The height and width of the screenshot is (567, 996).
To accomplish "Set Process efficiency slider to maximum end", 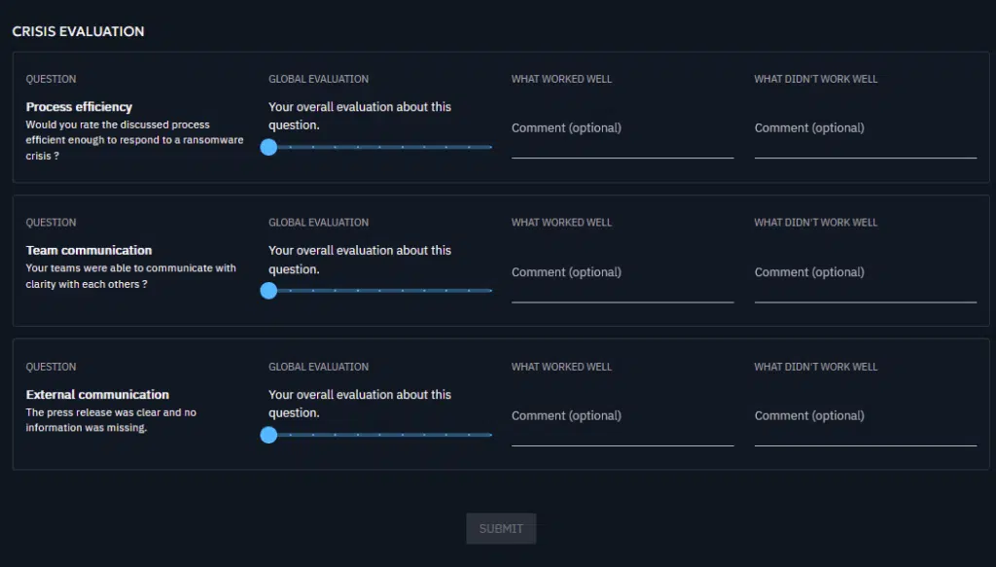I will [x=490, y=147].
